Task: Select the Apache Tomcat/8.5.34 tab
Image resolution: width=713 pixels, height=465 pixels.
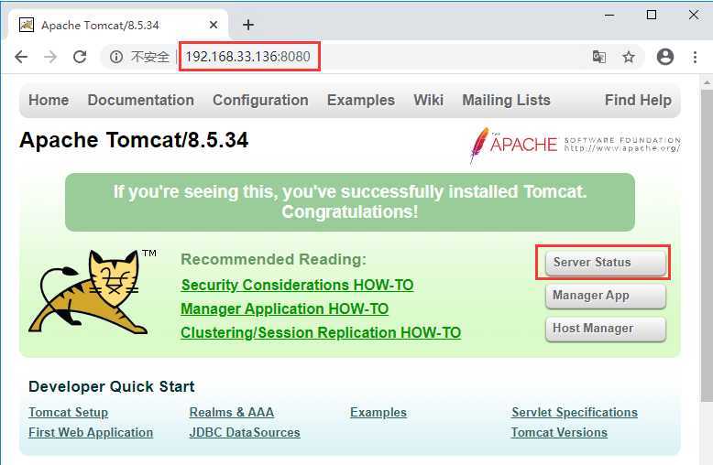Action: (x=118, y=25)
